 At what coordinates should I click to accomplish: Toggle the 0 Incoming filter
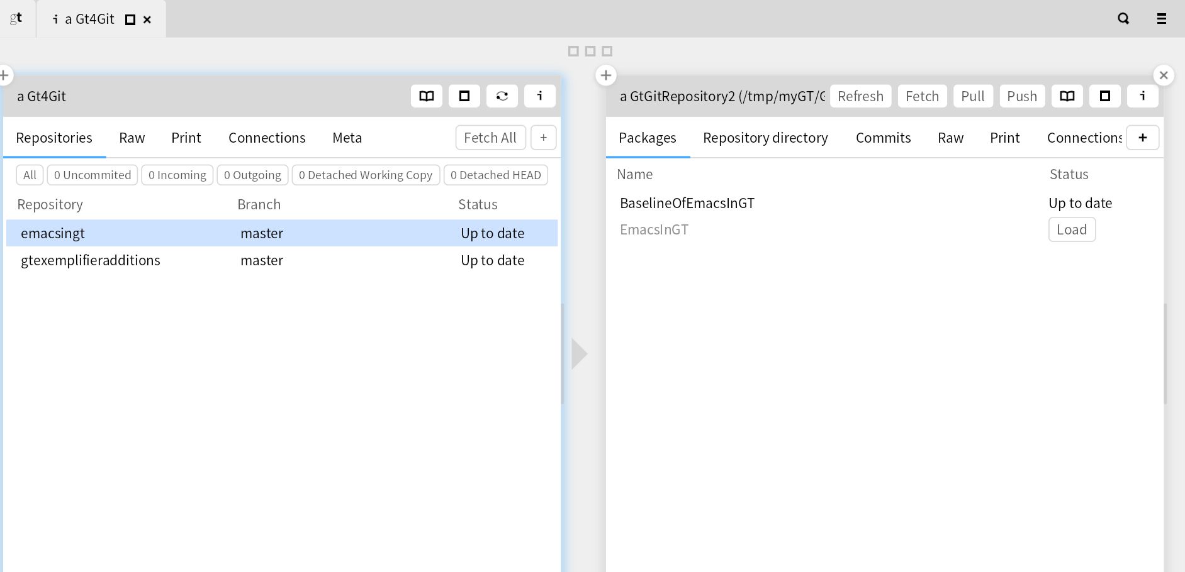coord(177,175)
